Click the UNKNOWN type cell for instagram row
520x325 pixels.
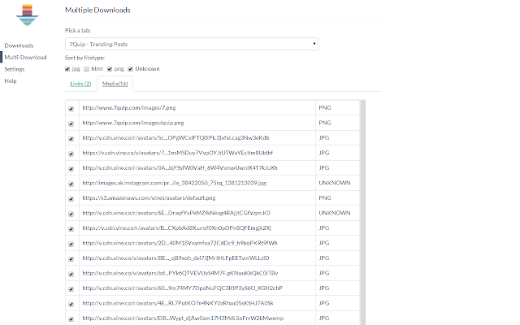coord(335,183)
